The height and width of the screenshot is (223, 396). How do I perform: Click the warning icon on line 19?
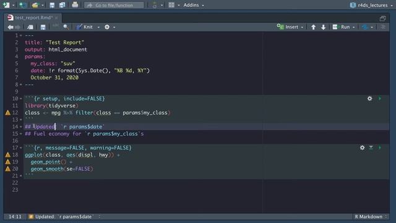[x=8, y=162]
